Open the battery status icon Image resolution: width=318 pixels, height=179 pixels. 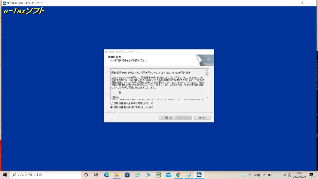tap(270, 175)
